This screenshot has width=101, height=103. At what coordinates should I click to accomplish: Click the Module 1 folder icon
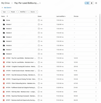(x=4, y=24)
